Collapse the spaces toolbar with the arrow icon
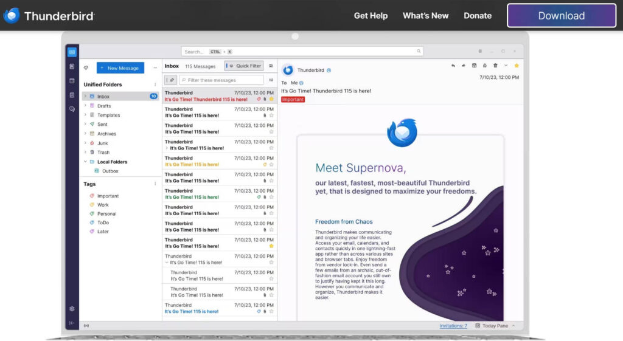 click(72, 323)
